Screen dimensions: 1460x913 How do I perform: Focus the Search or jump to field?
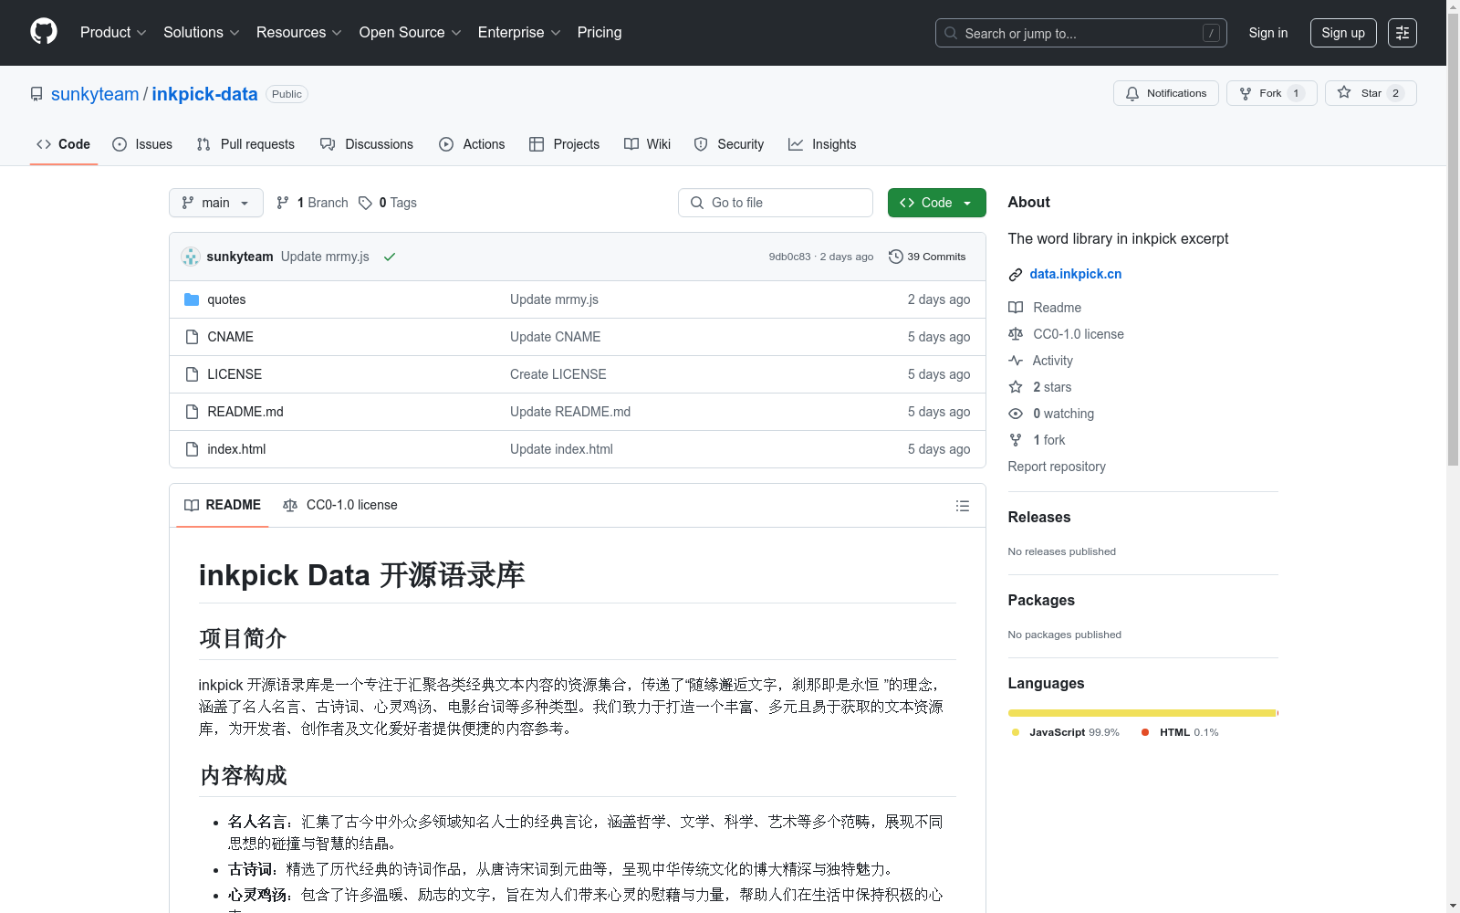(1081, 33)
